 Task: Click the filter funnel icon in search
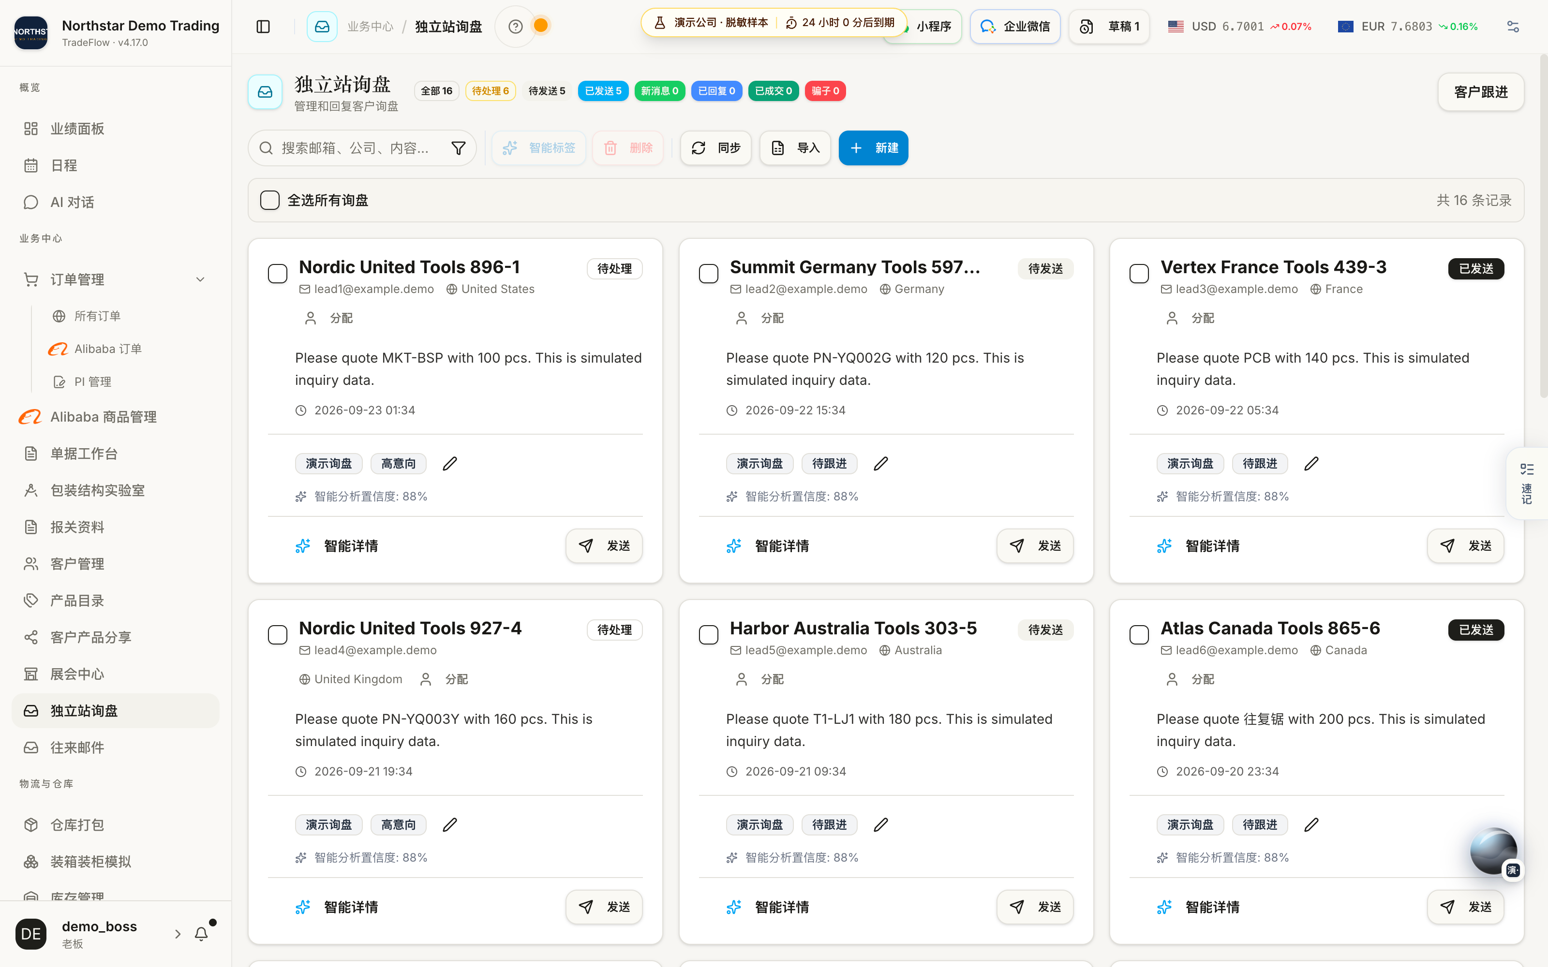[x=458, y=148]
